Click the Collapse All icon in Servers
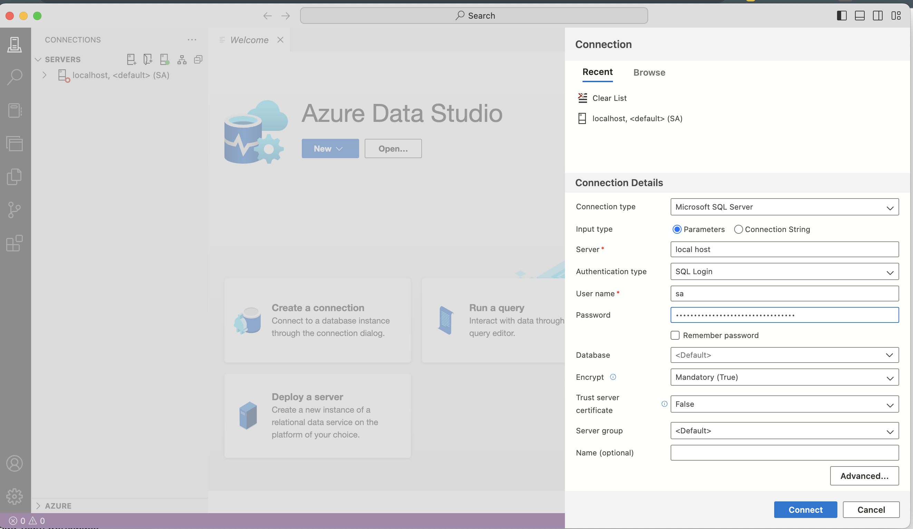The height and width of the screenshot is (529, 913). (x=198, y=59)
